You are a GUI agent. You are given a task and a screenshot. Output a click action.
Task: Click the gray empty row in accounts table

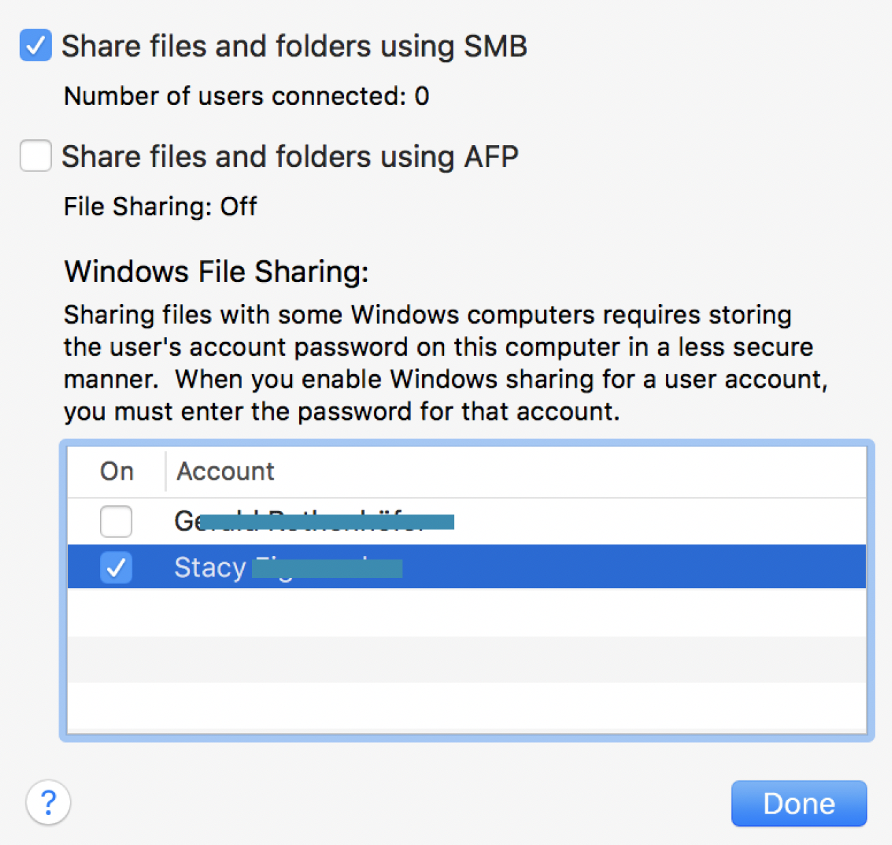click(466, 659)
